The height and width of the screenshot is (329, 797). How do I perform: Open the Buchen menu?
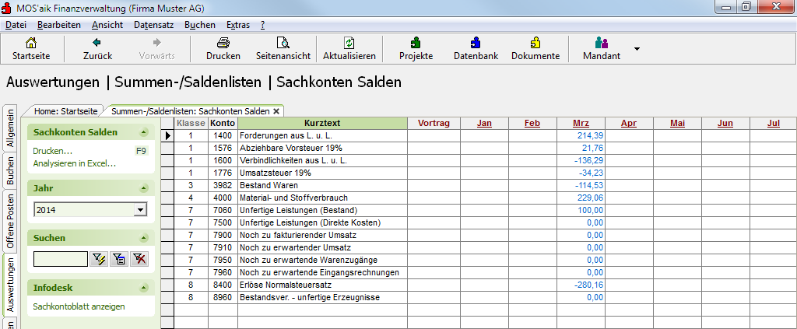point(200,25)
